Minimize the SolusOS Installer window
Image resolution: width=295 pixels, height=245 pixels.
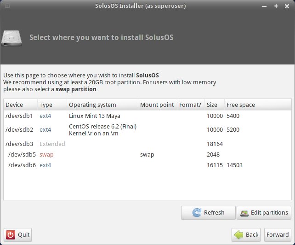(x=263, y=6)
